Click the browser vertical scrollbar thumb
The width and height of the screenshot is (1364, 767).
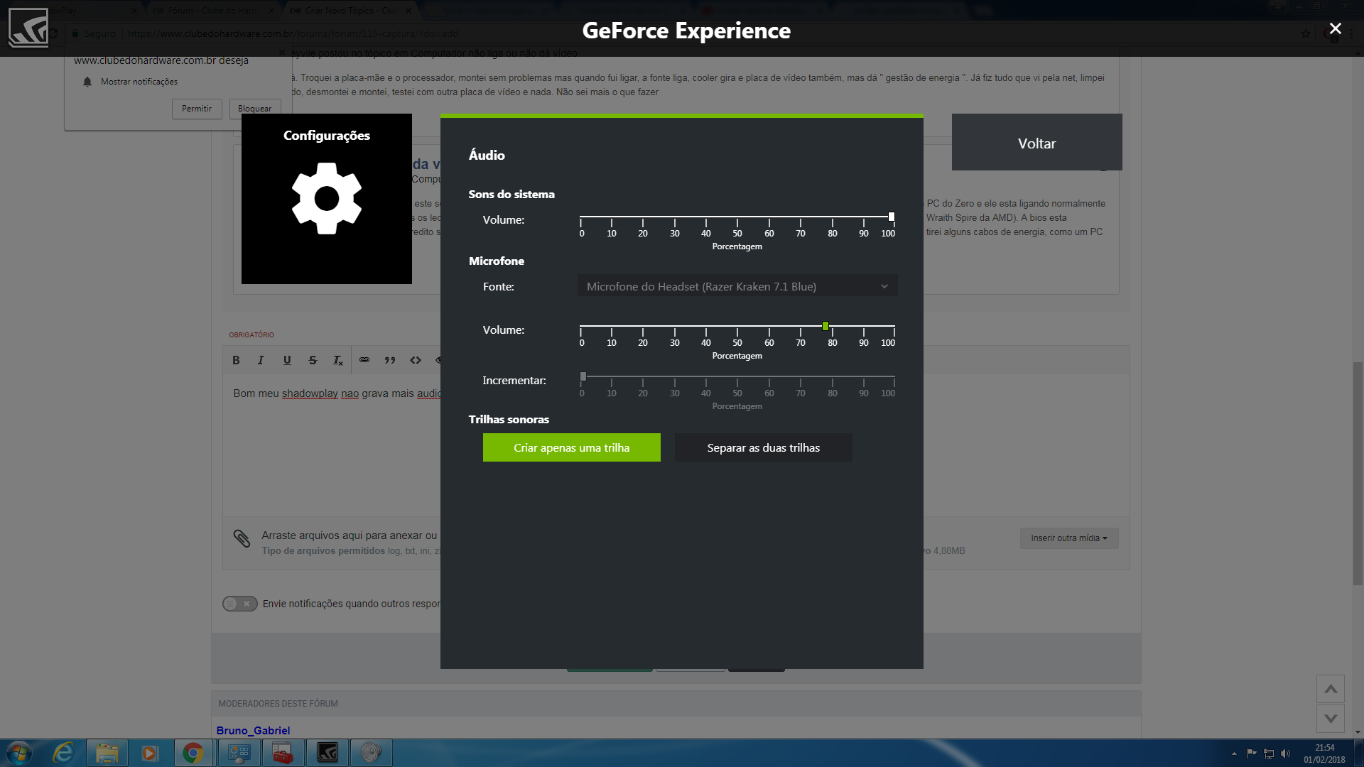(x=1358, y=474)
